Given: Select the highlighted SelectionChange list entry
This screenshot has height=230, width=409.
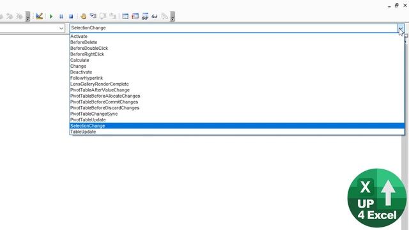Looking at the screenshot, I should (x=237, y=126).
